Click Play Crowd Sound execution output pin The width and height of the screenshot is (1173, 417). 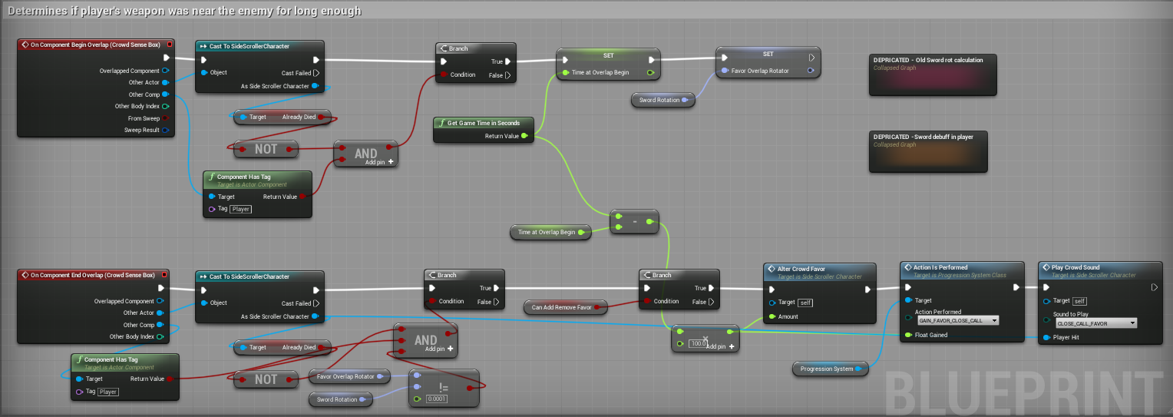click(x=1153, y=287)
